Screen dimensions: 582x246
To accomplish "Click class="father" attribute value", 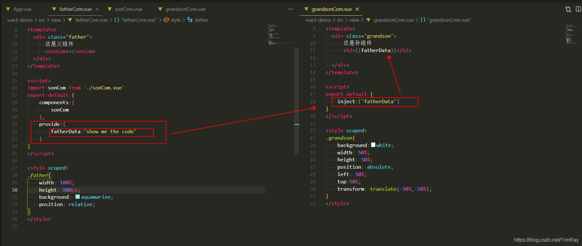I will [x=78, y=37].
